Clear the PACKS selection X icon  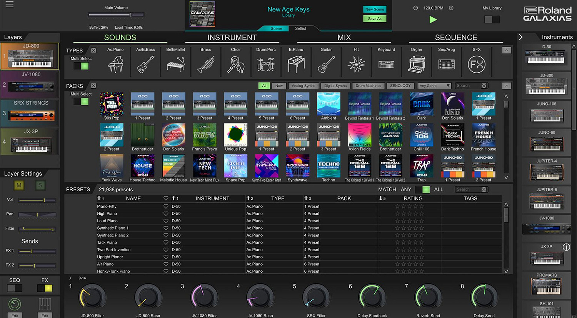(93, 86)
